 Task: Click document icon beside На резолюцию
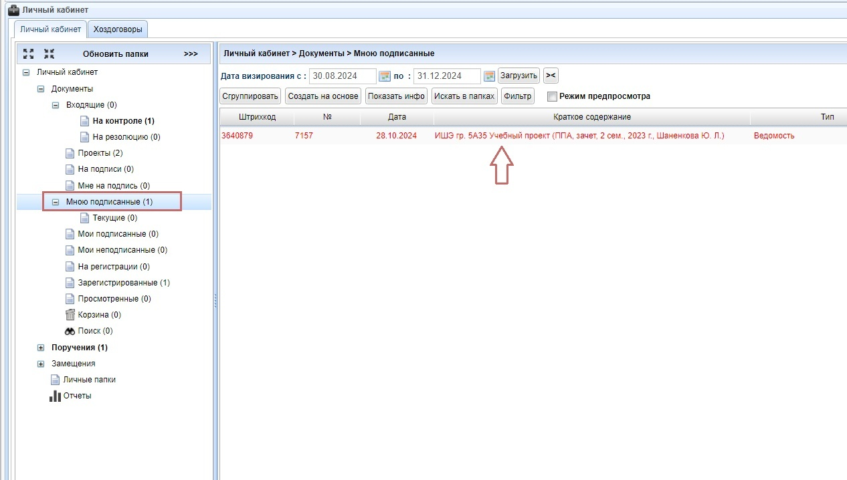click(x=84, y=137)
